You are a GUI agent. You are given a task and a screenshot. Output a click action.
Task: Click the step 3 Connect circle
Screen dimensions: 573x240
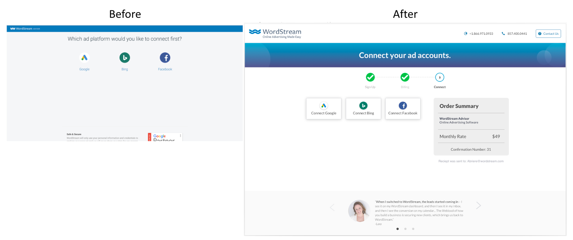point(440,77)
